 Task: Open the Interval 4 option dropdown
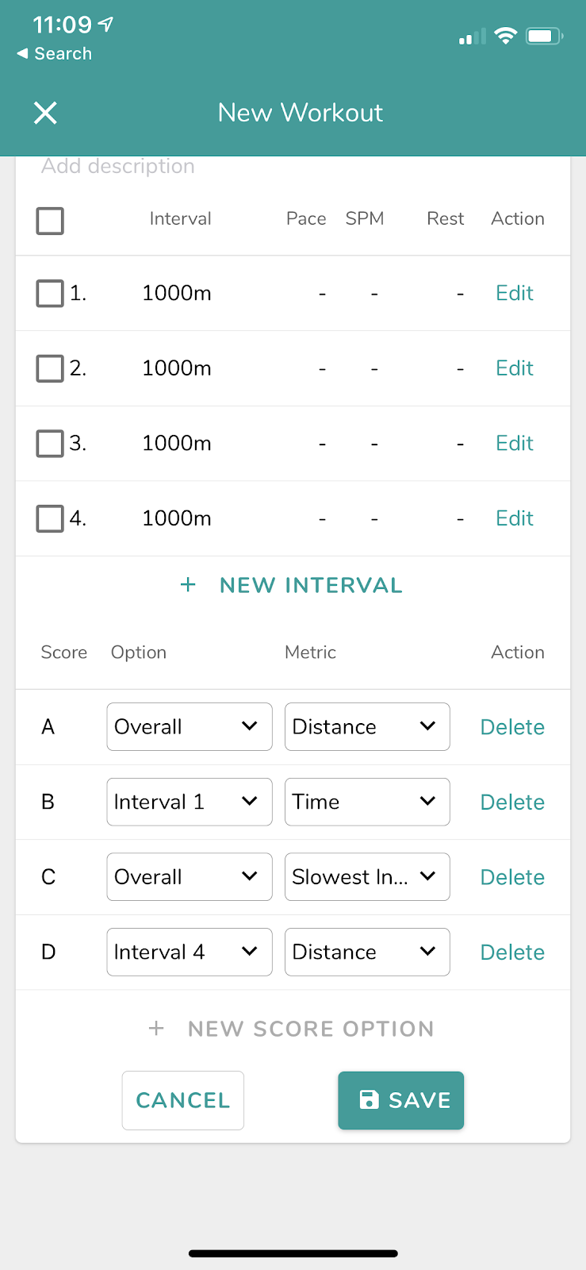pos(190,952)
